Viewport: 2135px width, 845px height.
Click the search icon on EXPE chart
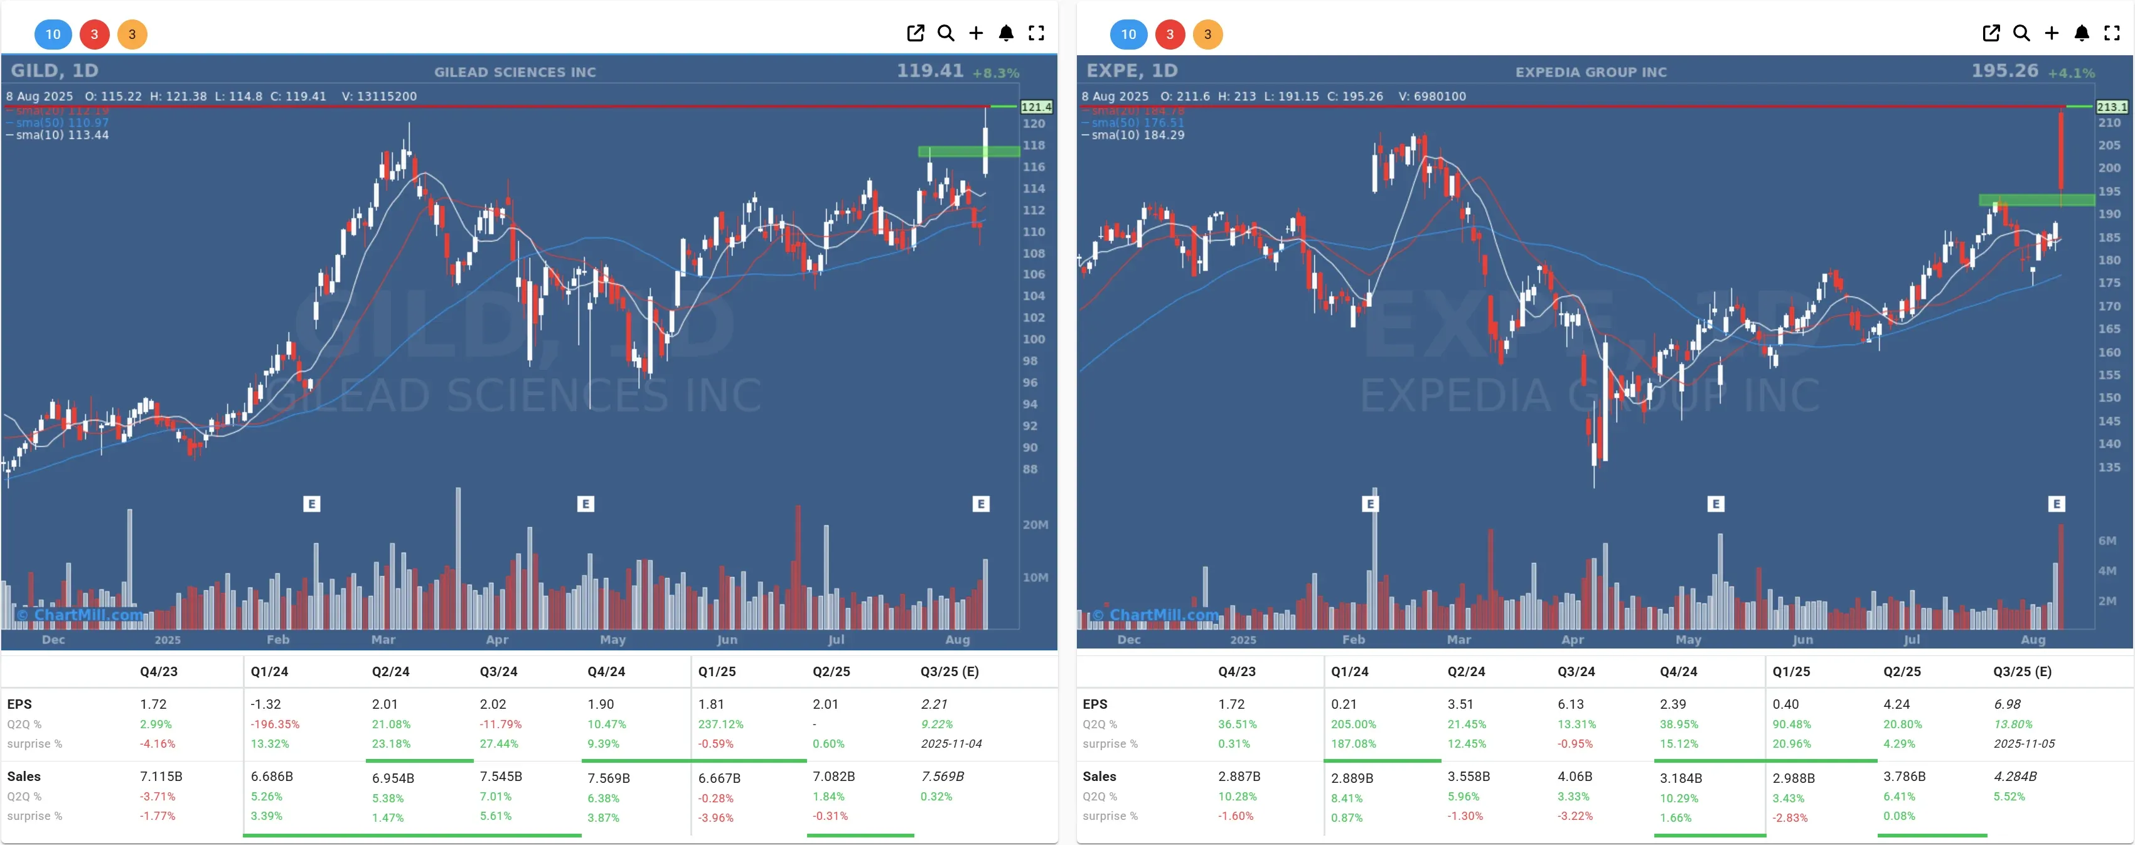click(2021, 33)
